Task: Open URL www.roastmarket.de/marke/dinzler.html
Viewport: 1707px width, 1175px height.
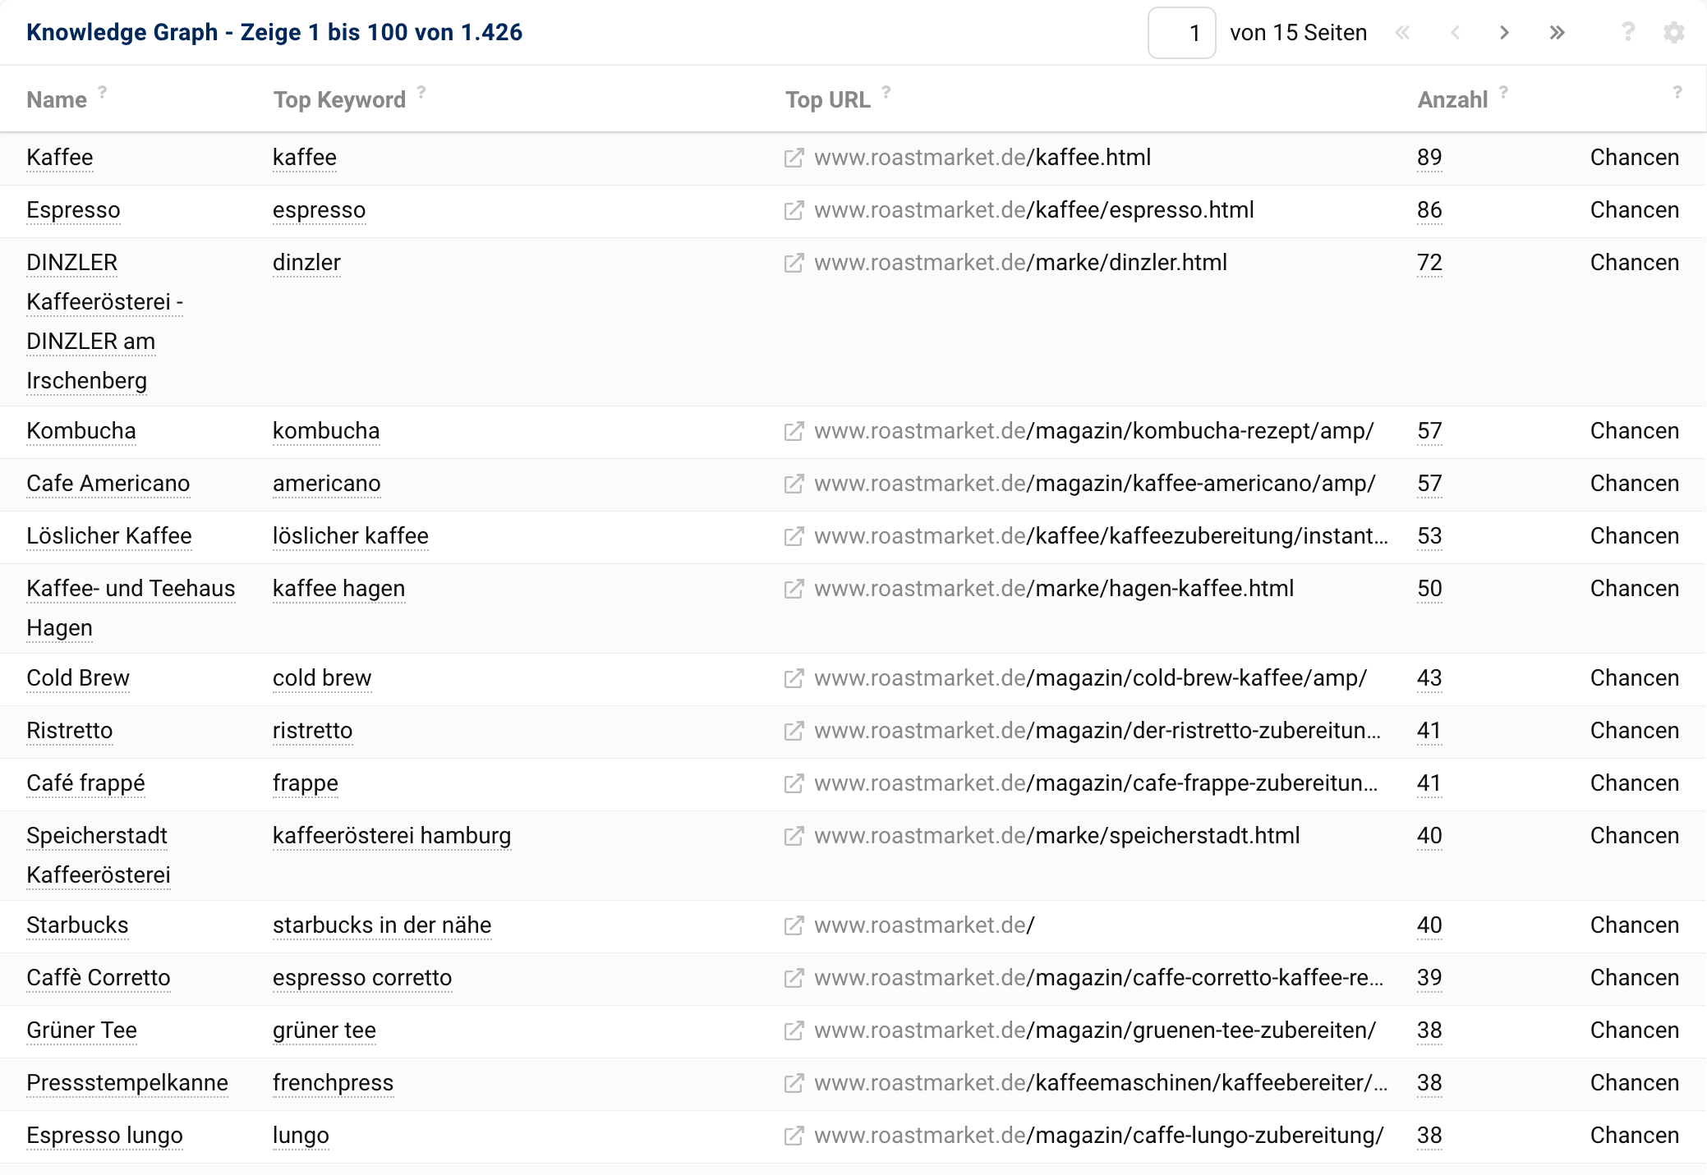Action: pyautogui.click(x=1020, y=263)
